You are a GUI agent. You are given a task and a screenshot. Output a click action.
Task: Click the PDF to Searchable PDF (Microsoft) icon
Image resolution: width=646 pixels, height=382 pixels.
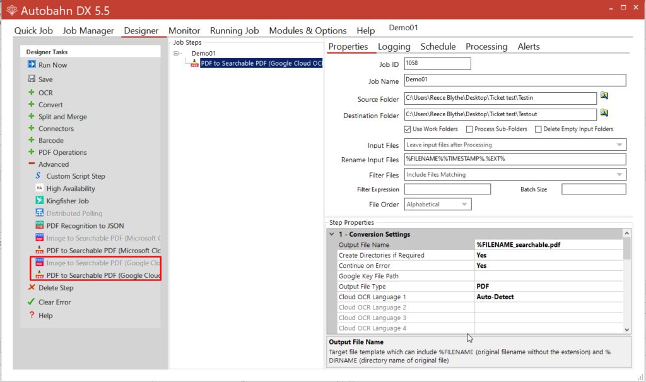pyautogui.click(x=39, y=250)
